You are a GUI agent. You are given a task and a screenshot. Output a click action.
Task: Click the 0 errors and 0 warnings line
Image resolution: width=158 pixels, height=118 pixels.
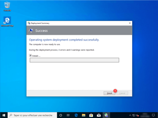[x=62, y=50]
